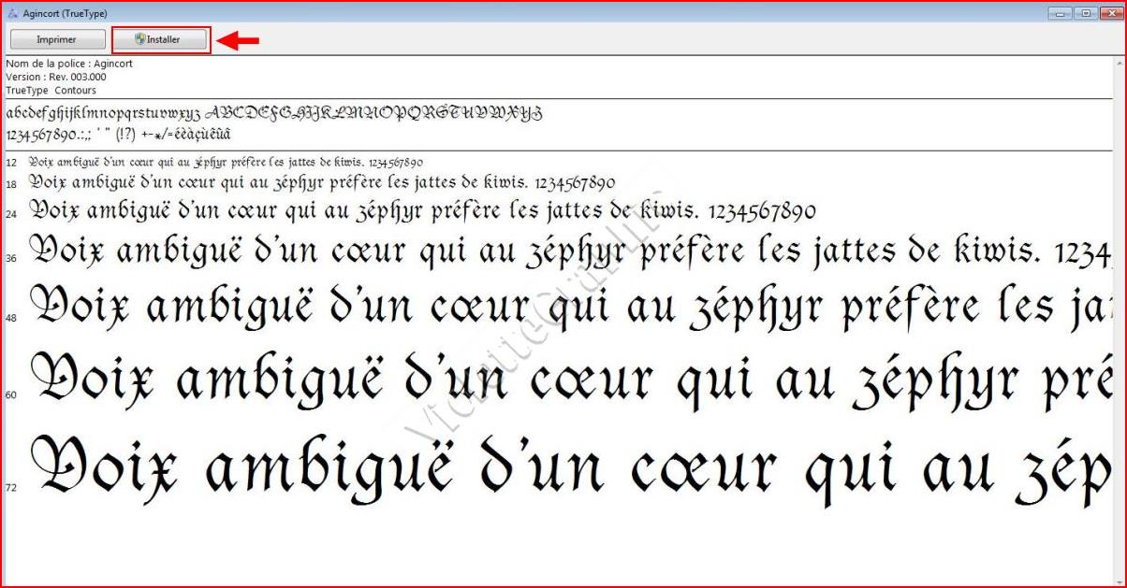Screen dimensions: 1127x588
Task: Click the 12-point sample text line
Action: tap(225, 162)
